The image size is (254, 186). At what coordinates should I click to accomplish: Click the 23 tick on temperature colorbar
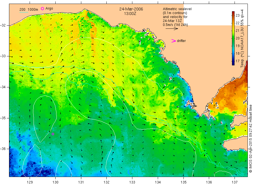[237, 15]
